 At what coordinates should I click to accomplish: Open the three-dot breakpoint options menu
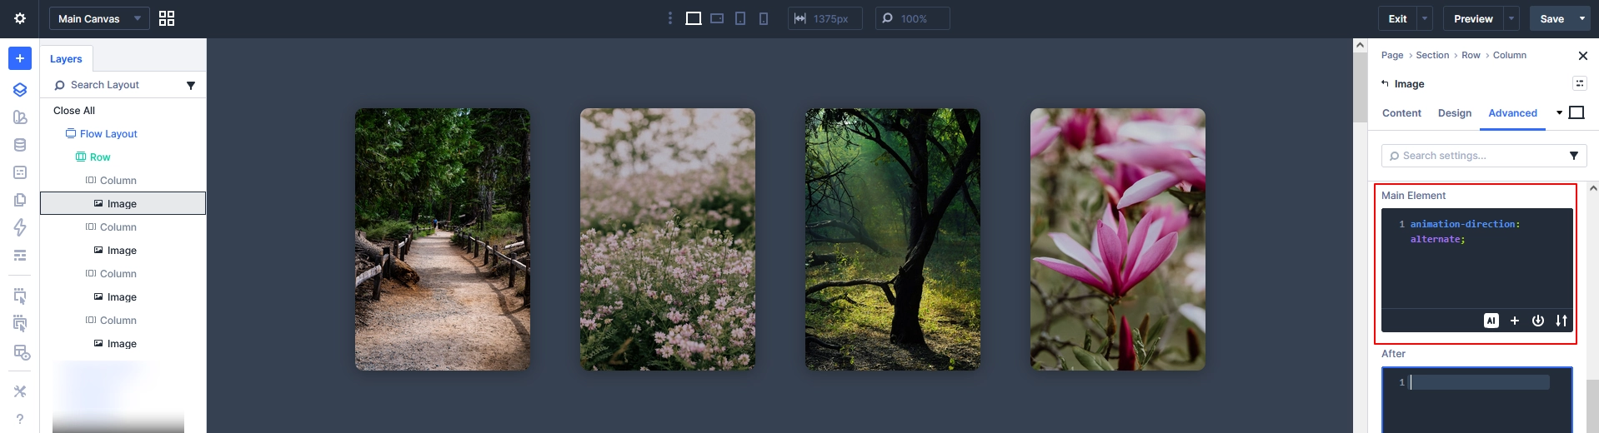[669, 18]
